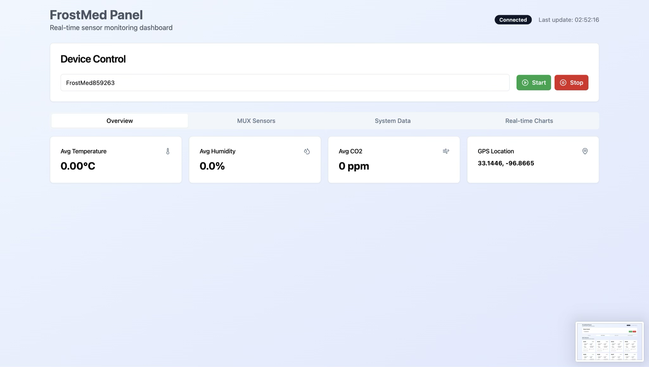Image resolution: width=649 pixels, height=367 pixels.
Task: Click the FrostMed859263 device ID field
Action: coord(285,83)
